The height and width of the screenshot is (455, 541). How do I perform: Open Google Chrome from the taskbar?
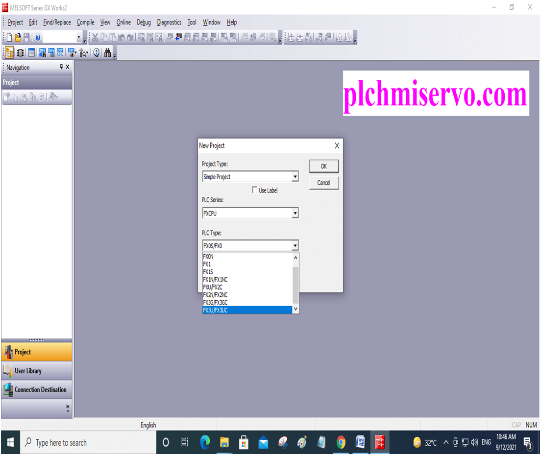tap(341, 442)
